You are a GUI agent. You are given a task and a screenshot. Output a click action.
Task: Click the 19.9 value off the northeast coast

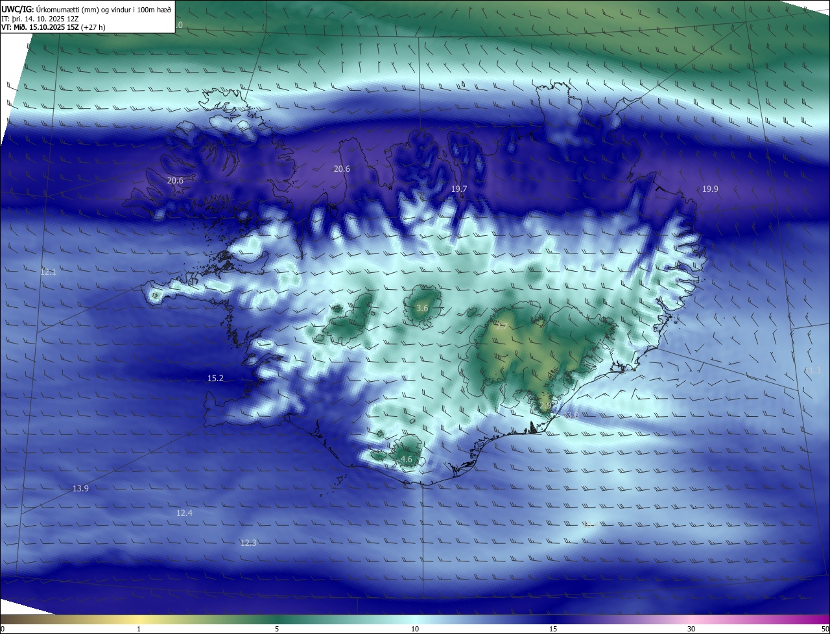coord(710,189)
